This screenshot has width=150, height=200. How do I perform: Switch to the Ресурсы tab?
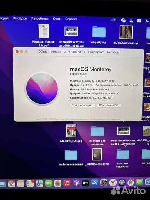[113, 53]
